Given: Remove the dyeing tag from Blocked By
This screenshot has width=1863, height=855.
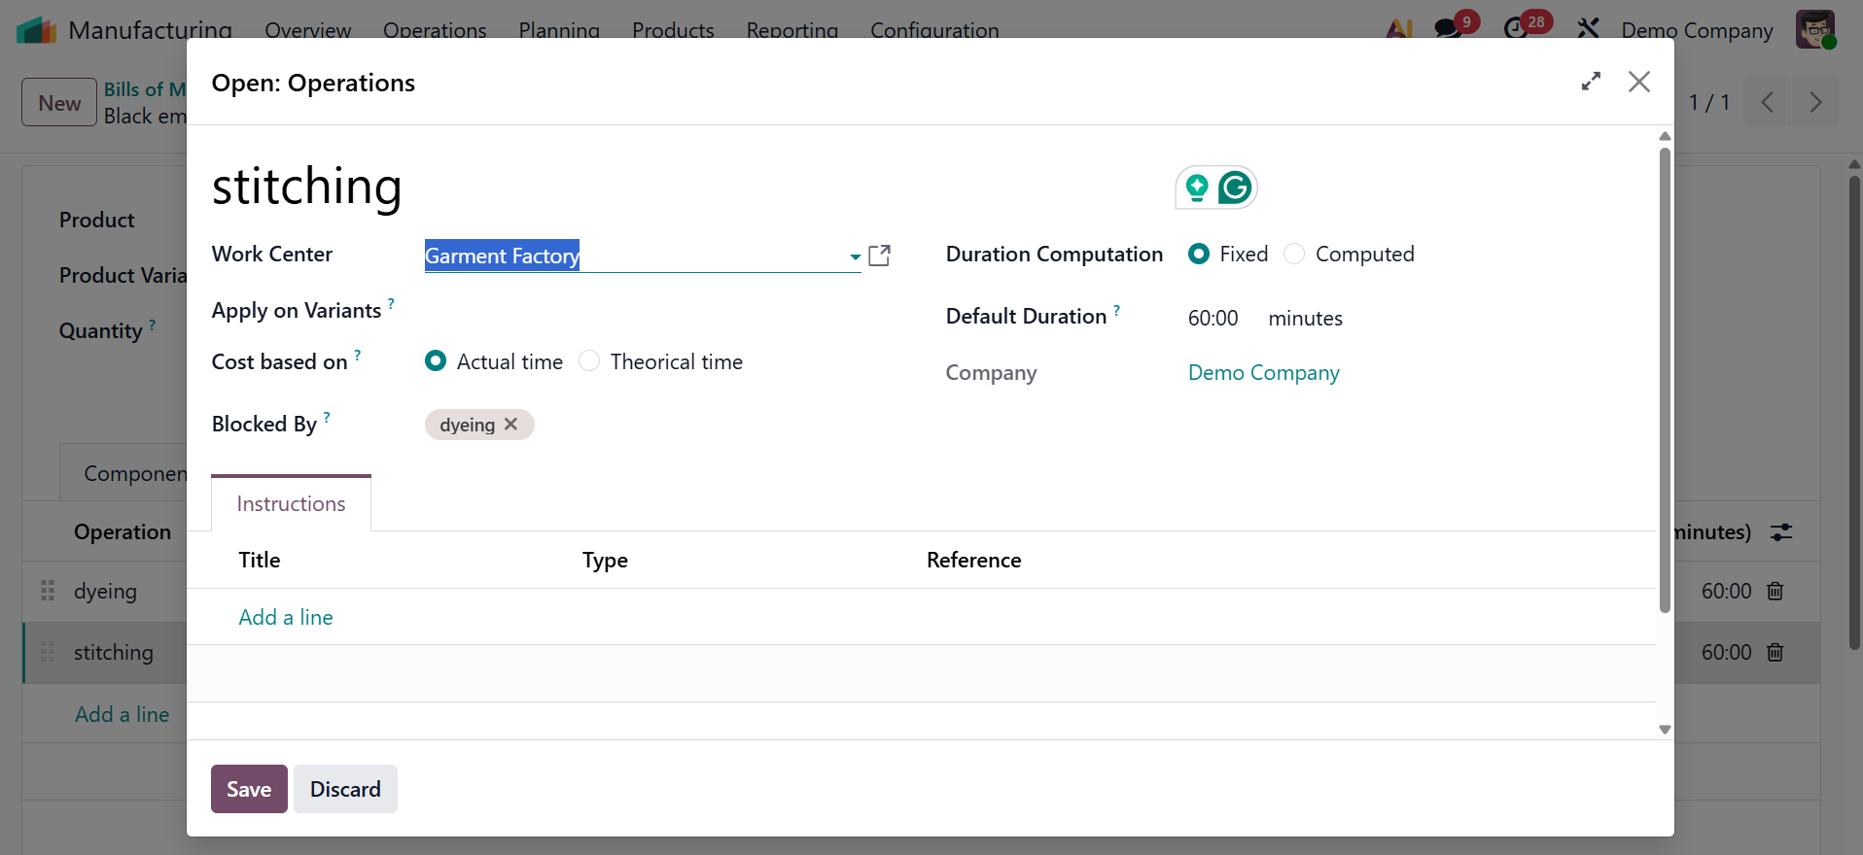Looking at the screenshot, I should [x=511, y=425].
